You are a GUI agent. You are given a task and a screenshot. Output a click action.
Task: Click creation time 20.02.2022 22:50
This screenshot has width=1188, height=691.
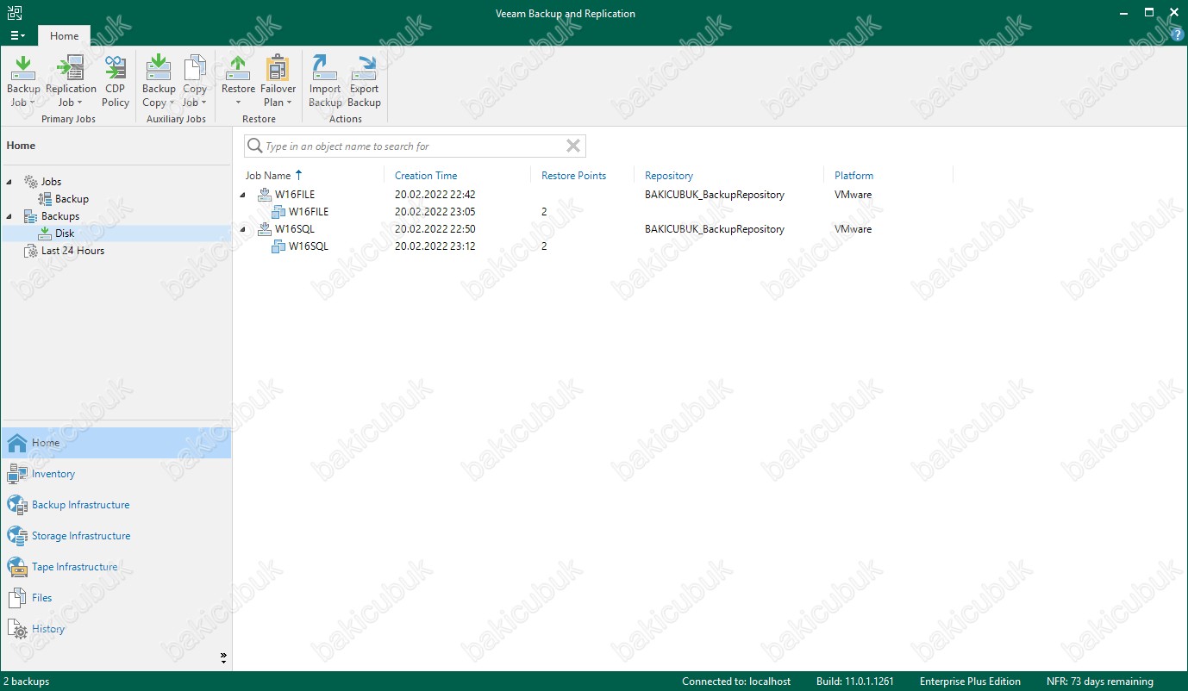[435, 229]
